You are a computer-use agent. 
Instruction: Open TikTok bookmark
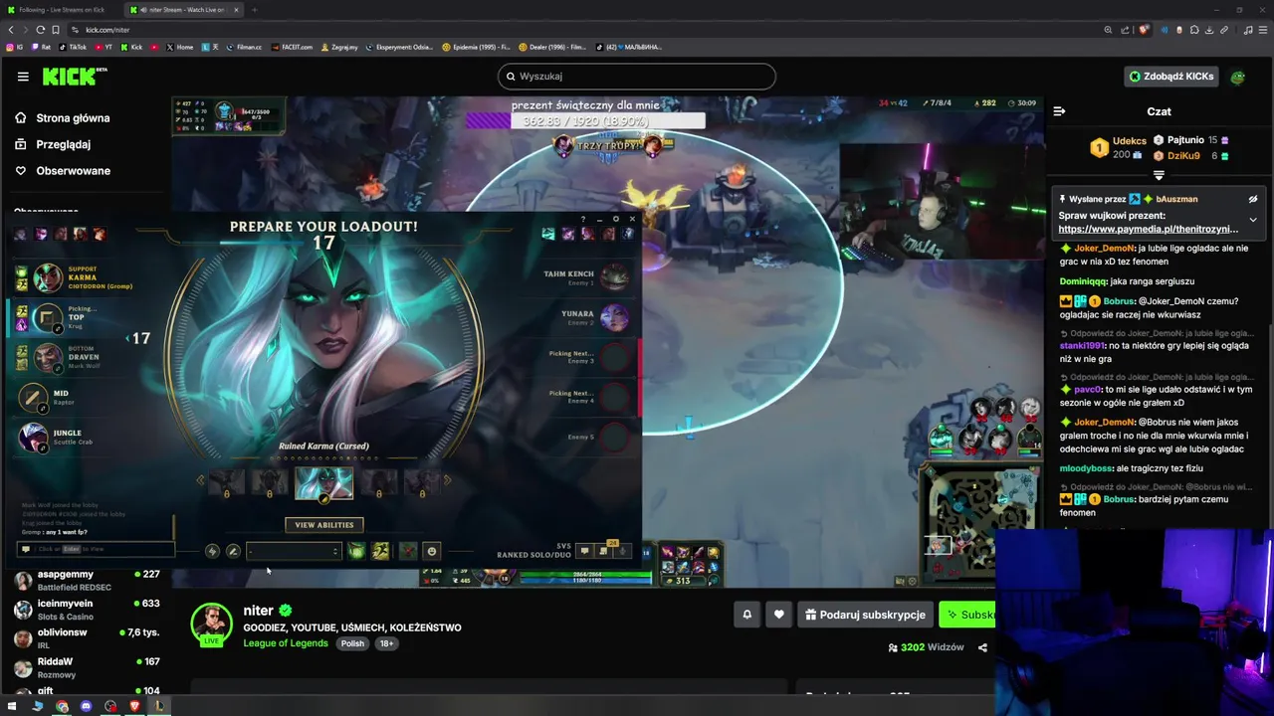click(x=73, y=47)
